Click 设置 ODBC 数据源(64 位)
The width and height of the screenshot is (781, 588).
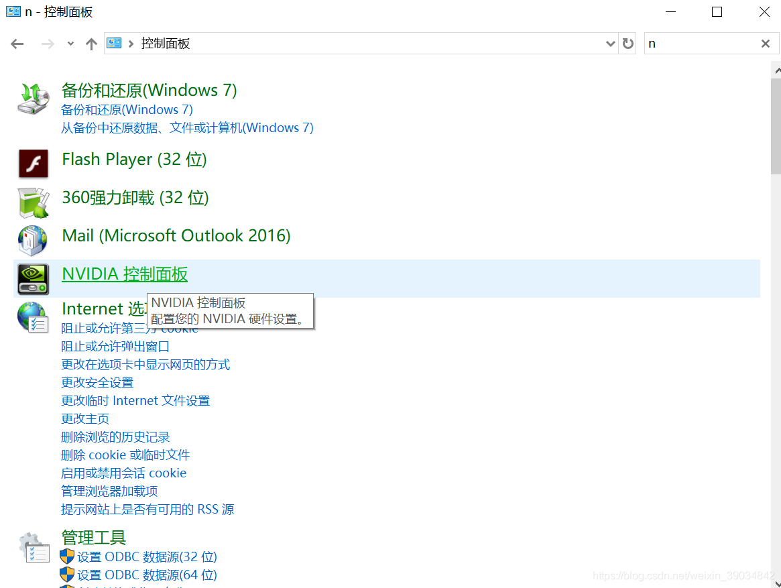point(147,575)
